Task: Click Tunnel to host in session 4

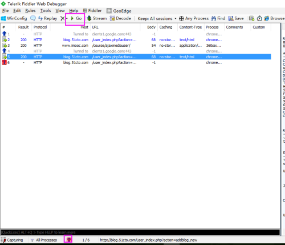Action: point(80,51)
